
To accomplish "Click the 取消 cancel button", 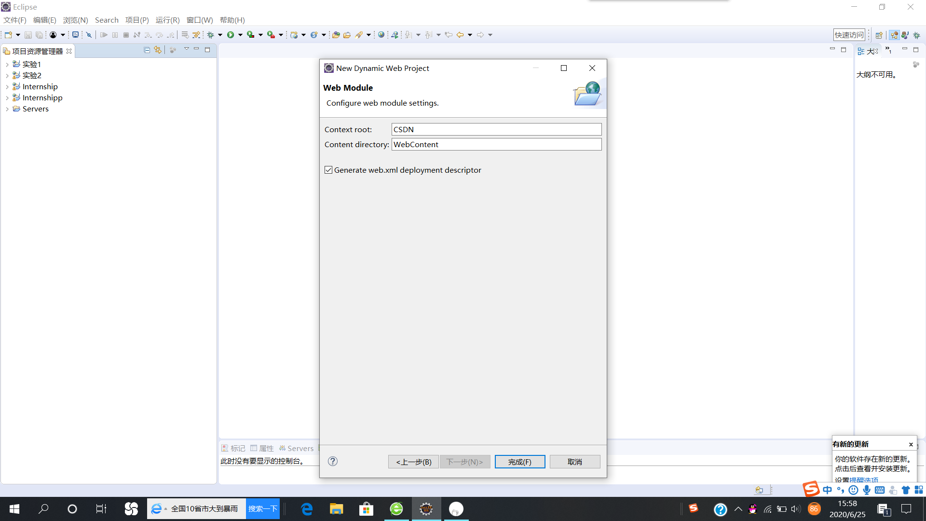I will point(574,462).
